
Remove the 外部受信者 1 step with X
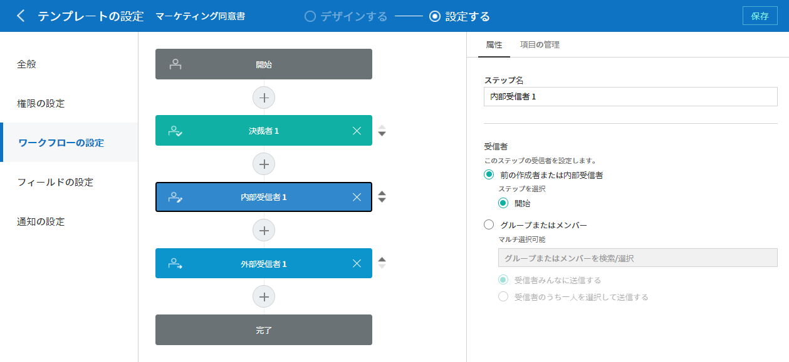coord(357,263)
